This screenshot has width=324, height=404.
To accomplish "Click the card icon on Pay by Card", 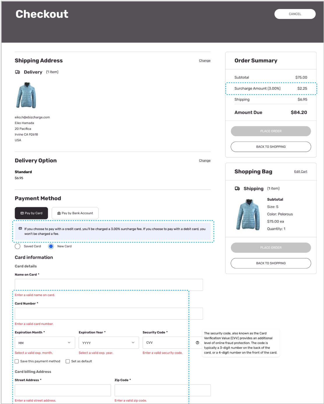I will coord(22,213).
